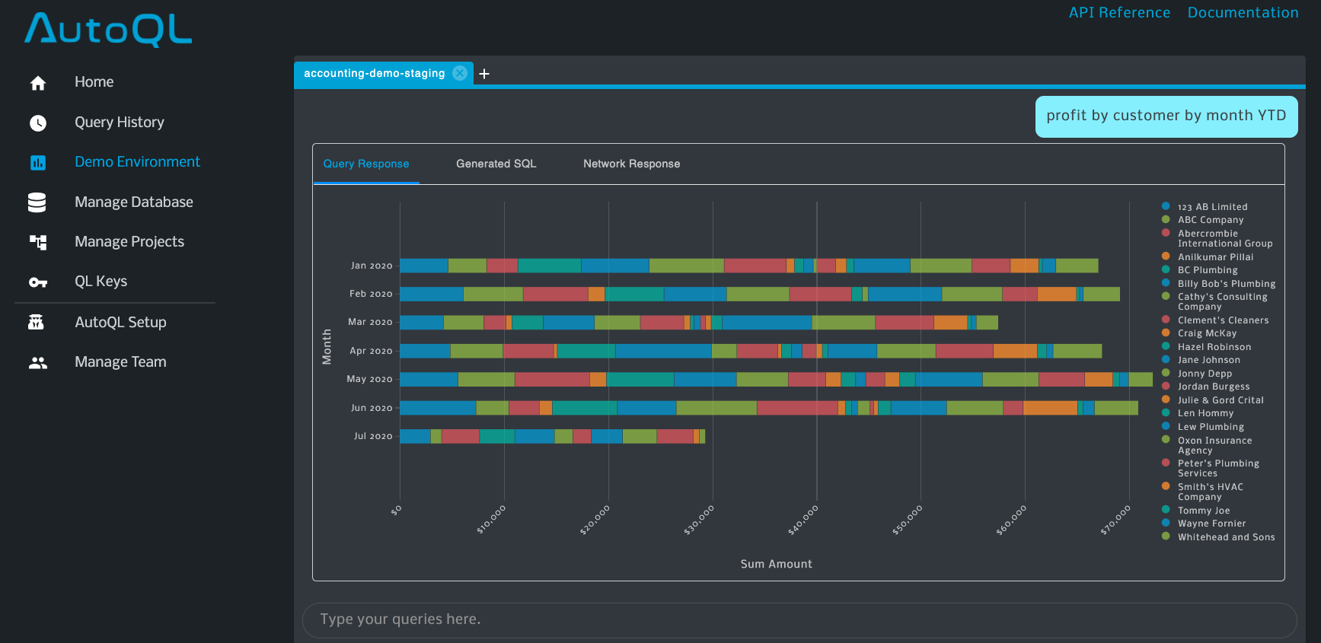This screenshot has width=1321, height=643.
Task: Click the Apr 2020 stacked bar
Action: tap(751, 351)
